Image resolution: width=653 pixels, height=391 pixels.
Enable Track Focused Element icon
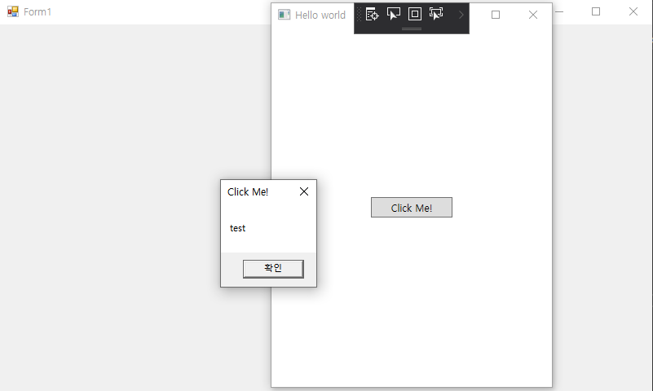tap(436, 14)
